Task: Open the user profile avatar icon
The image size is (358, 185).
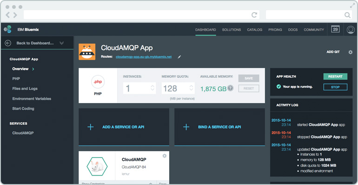Action: click(x=351, y=30)
